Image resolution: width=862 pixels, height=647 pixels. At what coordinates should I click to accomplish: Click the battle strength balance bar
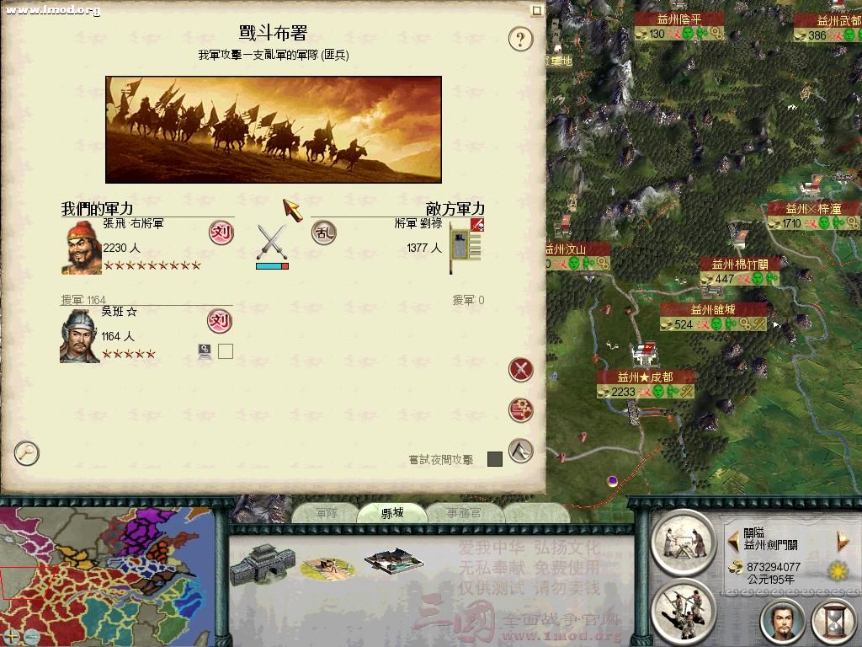[x=272, y=266]
